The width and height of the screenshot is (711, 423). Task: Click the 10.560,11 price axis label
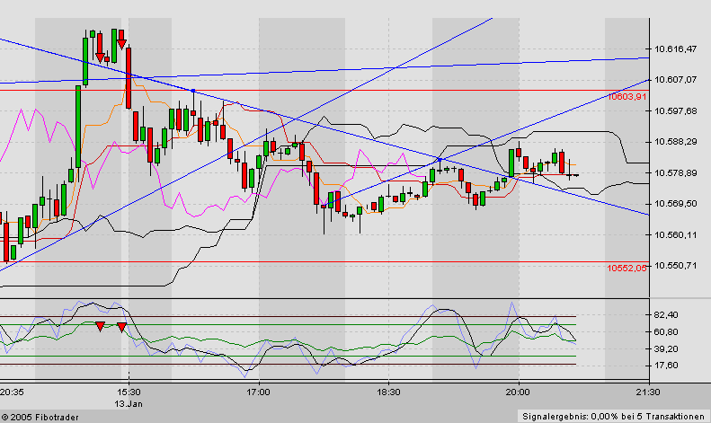tap(675, 234)
